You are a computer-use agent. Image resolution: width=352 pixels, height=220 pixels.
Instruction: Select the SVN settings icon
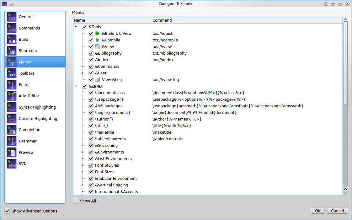tap(12, 164)
